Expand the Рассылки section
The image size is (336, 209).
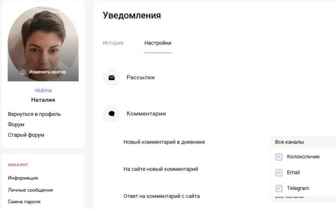click(x=140, y=77)
